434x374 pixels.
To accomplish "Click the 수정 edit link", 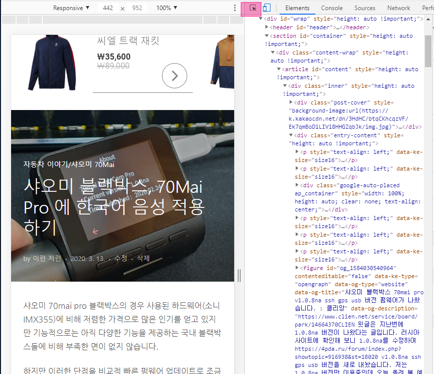I will (x=121, y=258).
